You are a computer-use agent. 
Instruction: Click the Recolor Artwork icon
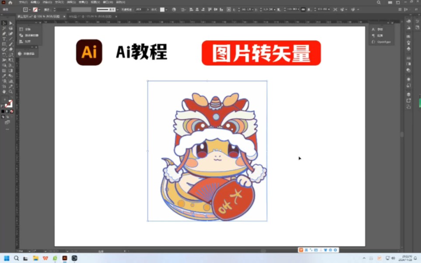174,10
